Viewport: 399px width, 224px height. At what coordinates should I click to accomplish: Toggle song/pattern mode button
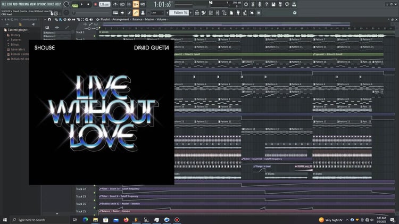(x=75, y=5)
